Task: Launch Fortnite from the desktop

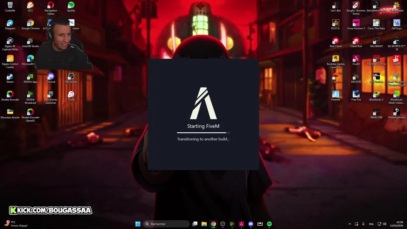Action: point(336,96)
